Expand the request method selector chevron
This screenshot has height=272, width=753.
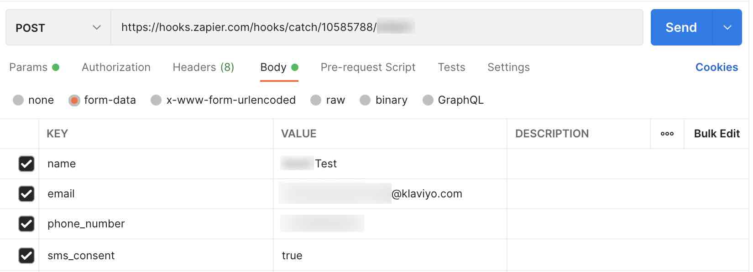(96, 28)
